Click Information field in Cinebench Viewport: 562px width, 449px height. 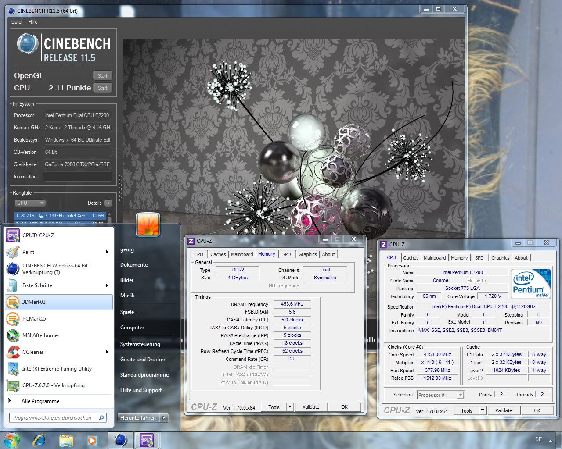(77, 177)
